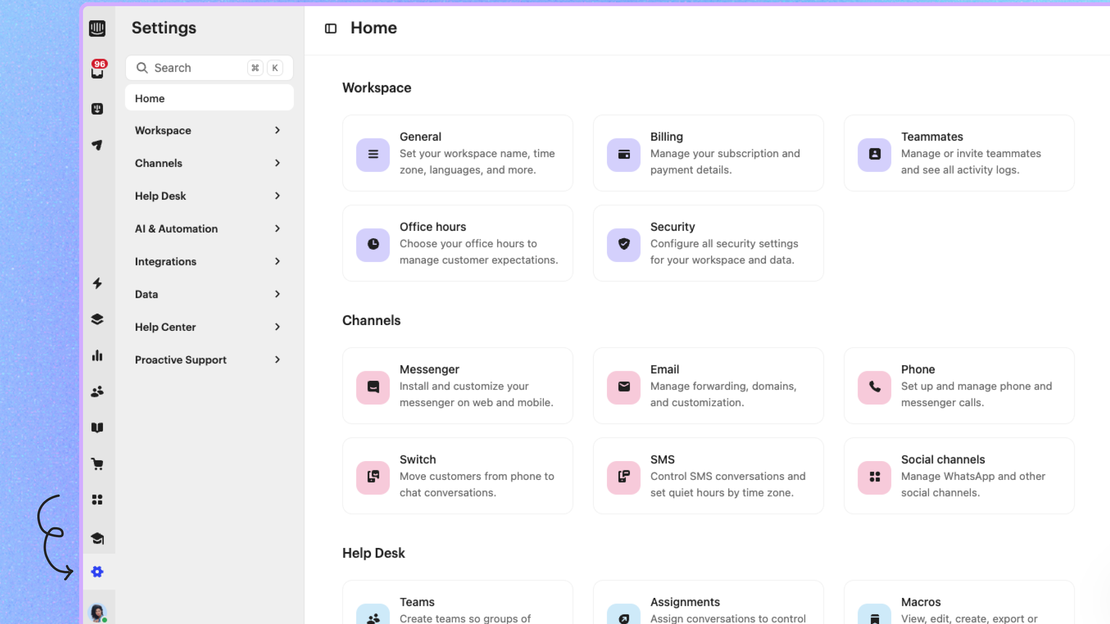The width and height of the screenshot is (1110, 624).
Task: Expand the Workspace menu chevron
Action: 277,130
